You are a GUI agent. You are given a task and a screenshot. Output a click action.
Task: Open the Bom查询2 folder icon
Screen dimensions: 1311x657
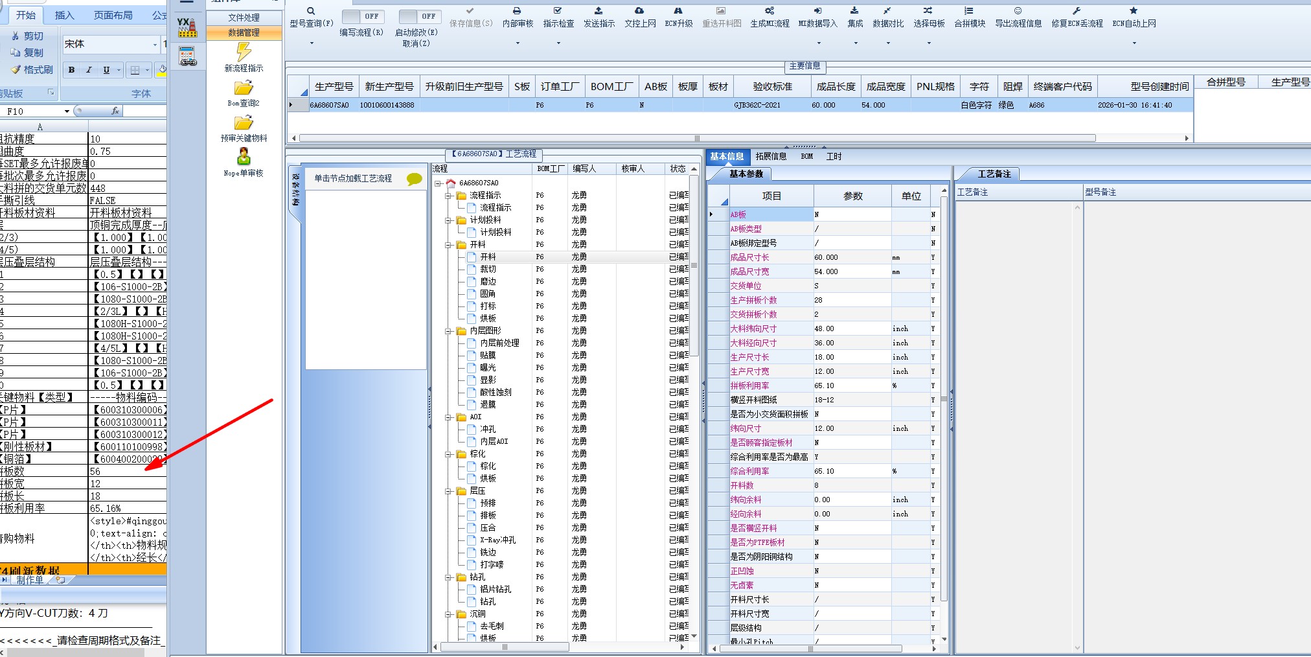coord(244,87)
